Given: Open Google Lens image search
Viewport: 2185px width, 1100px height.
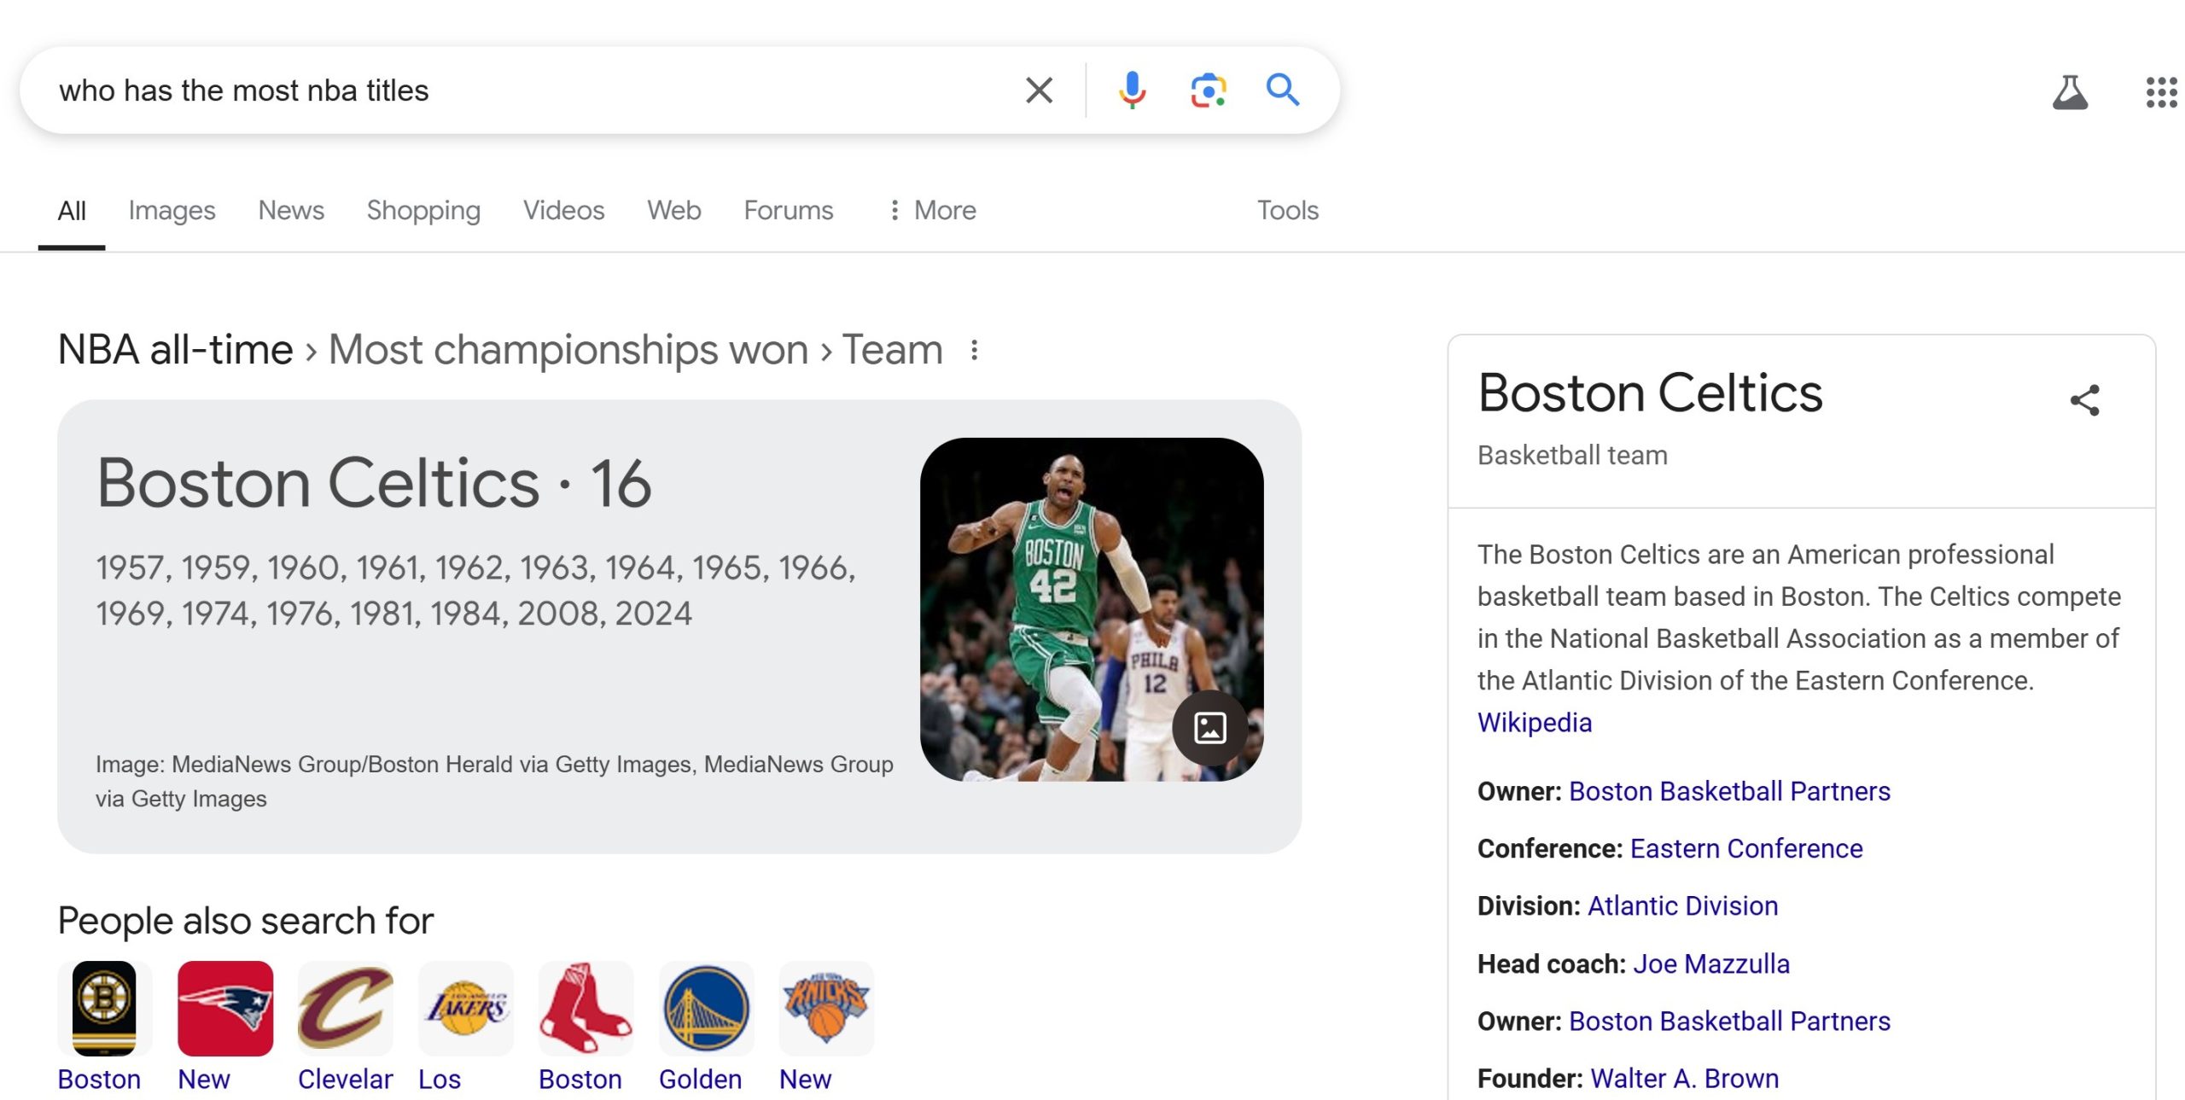Looking at the screenshot, I should click(x=1208, y=90).
